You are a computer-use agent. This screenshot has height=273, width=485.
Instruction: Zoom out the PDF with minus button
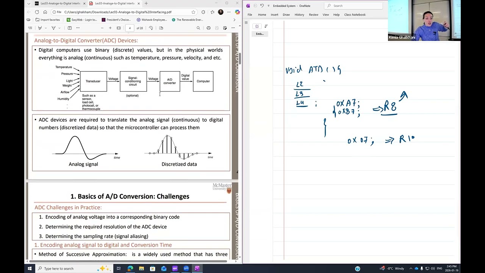click(102, 28)
